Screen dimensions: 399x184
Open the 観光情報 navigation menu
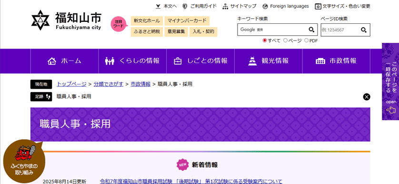tap(269, 61)
